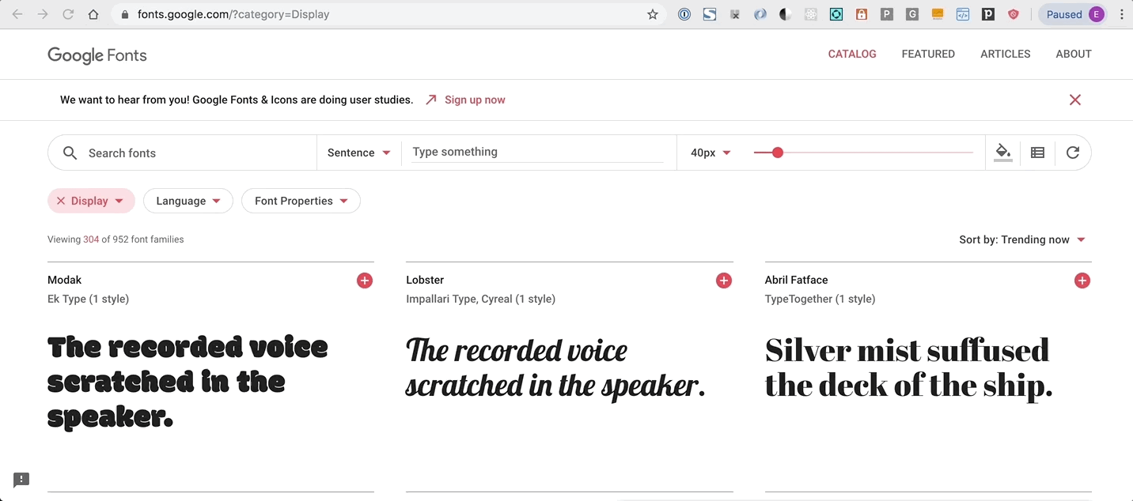
Task: Add the Modak font with plus icon
Action: (x=365, y=281)
